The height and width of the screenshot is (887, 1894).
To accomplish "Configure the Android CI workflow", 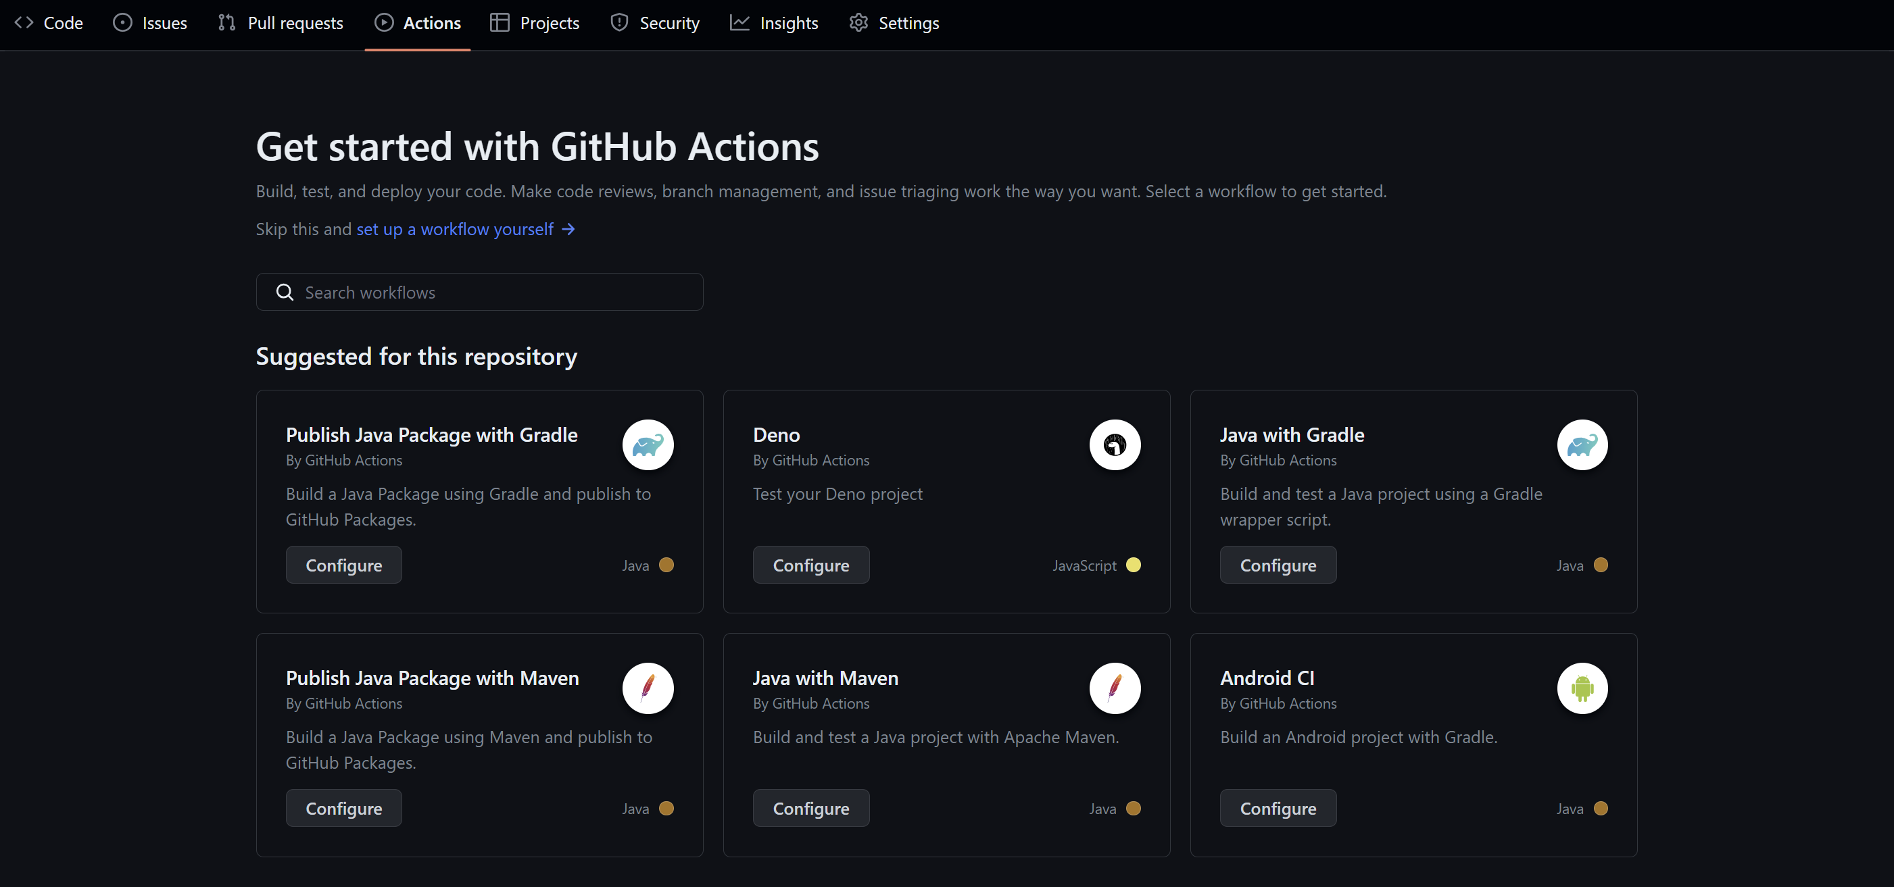I will pyautogui.click(x=1277, y=809).
